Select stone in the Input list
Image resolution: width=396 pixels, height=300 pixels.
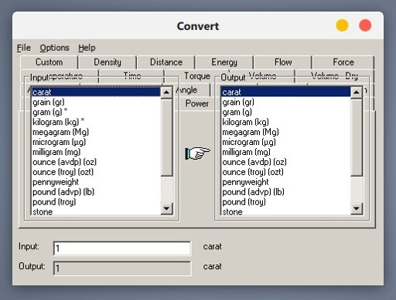[x=96, y=211]
